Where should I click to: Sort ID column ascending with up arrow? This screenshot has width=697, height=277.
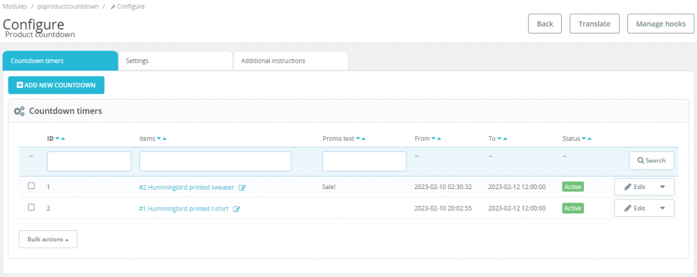pos(63,139)
